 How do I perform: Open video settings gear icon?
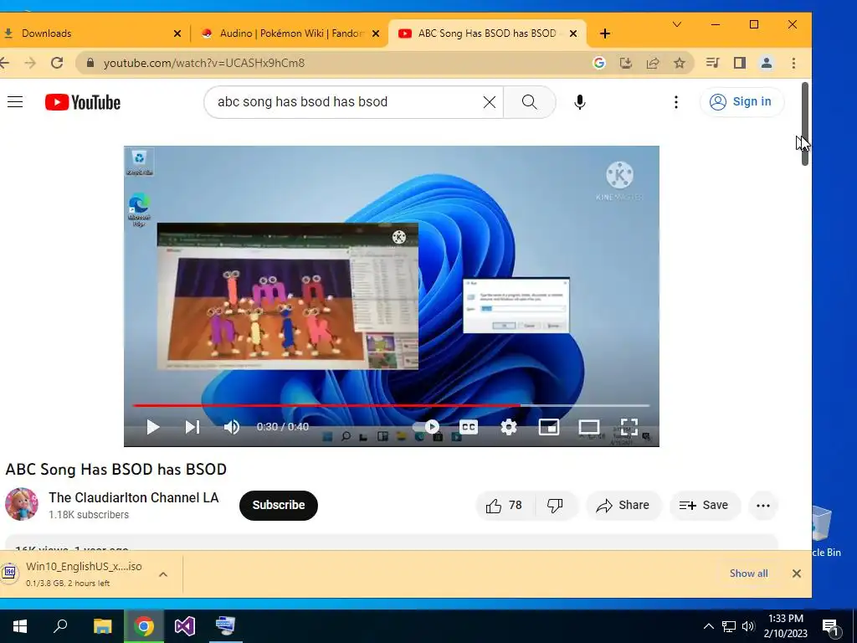pyautogui.click(x=509, y=427)
